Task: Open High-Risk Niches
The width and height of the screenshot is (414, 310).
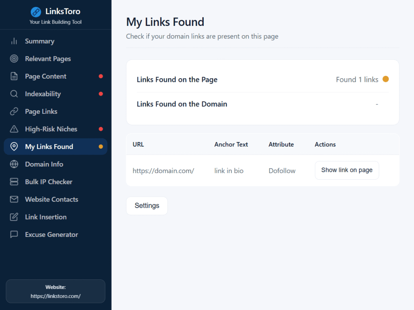Action: pyautogui.click(x=56, y=129)
